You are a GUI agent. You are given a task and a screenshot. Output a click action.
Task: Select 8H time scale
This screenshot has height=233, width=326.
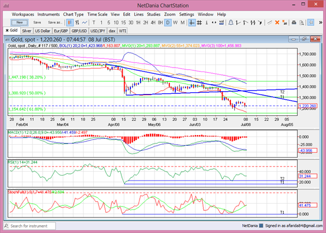pyautogui.click(x=160, y=23)
